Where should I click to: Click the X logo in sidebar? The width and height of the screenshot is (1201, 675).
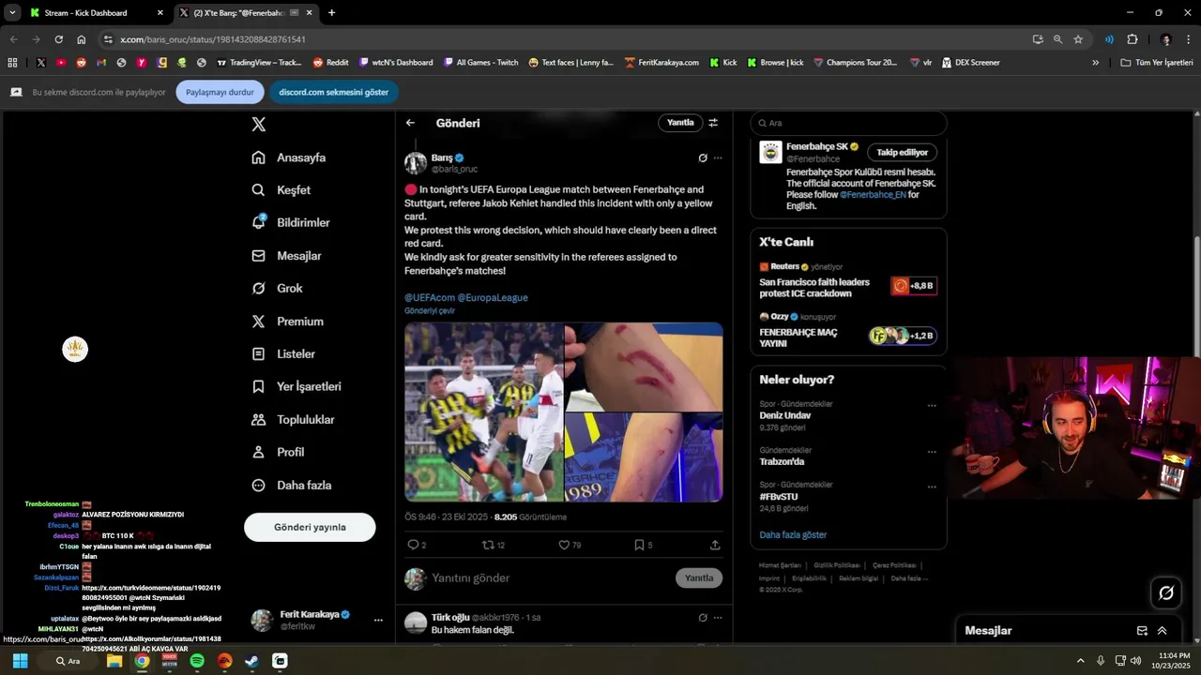(x=259, y=124)
